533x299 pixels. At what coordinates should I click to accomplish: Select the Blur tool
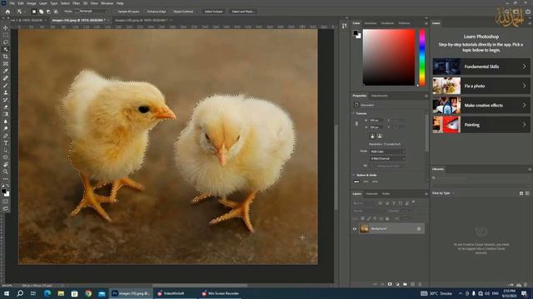click(x=6, y=121)
